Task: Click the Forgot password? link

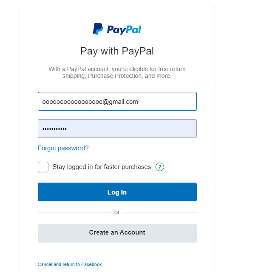Action: point(63,148)
